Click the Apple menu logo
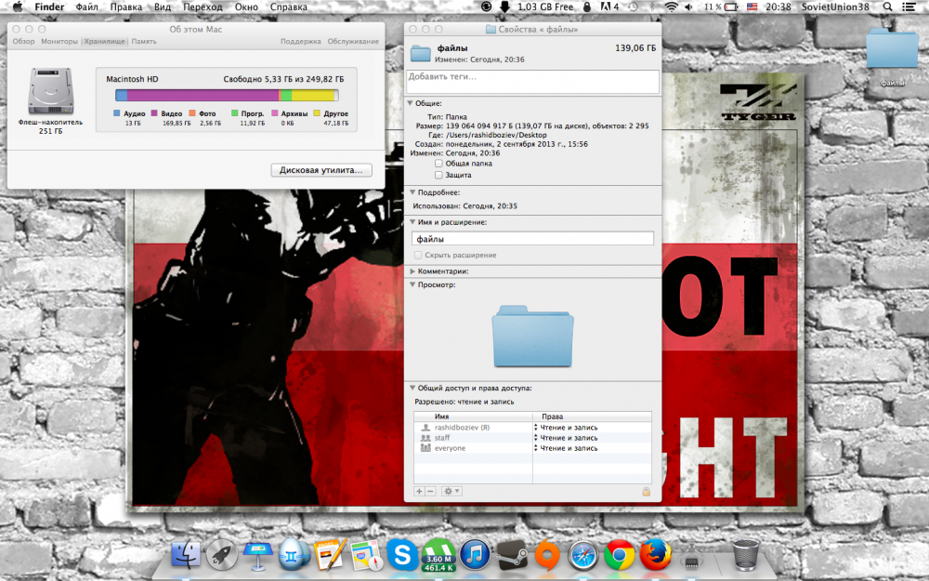 pyautogui.click(x=17, y=7)
